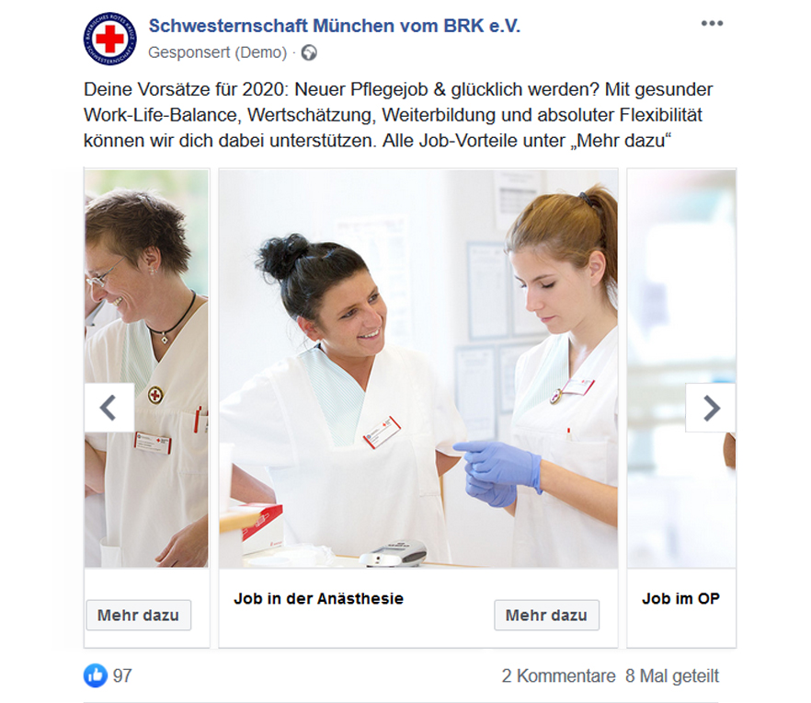View the 2 Kommentare comments
Screen dimensions: 811x703
[559, 675]
